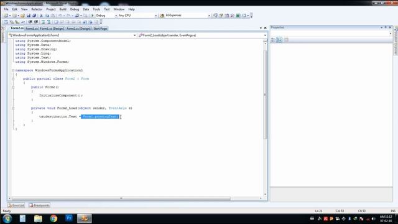Expand the Toolbox side tab

click(2, 34)
